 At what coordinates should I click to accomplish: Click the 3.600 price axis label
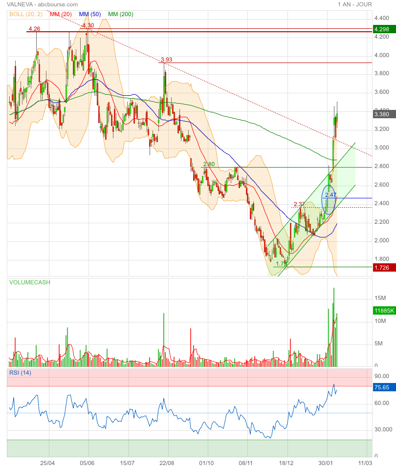point(382,92)
